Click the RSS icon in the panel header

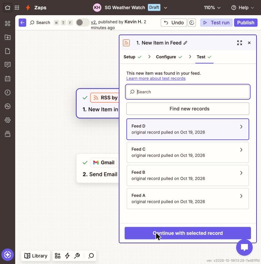126,43
